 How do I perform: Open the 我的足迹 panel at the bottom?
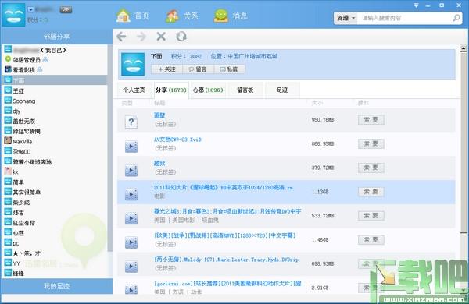57,286
